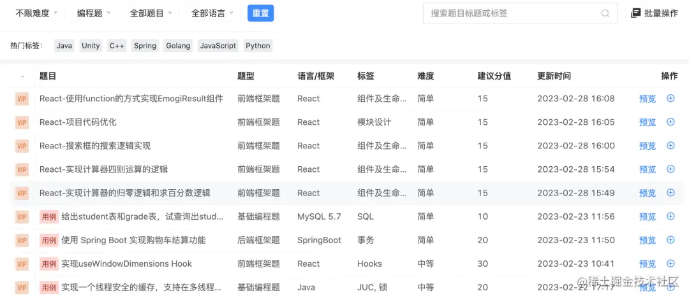The width and height of the screenshot is (689, 298).
Task: Click the 后端框架题 type cell
Action: 258,240
